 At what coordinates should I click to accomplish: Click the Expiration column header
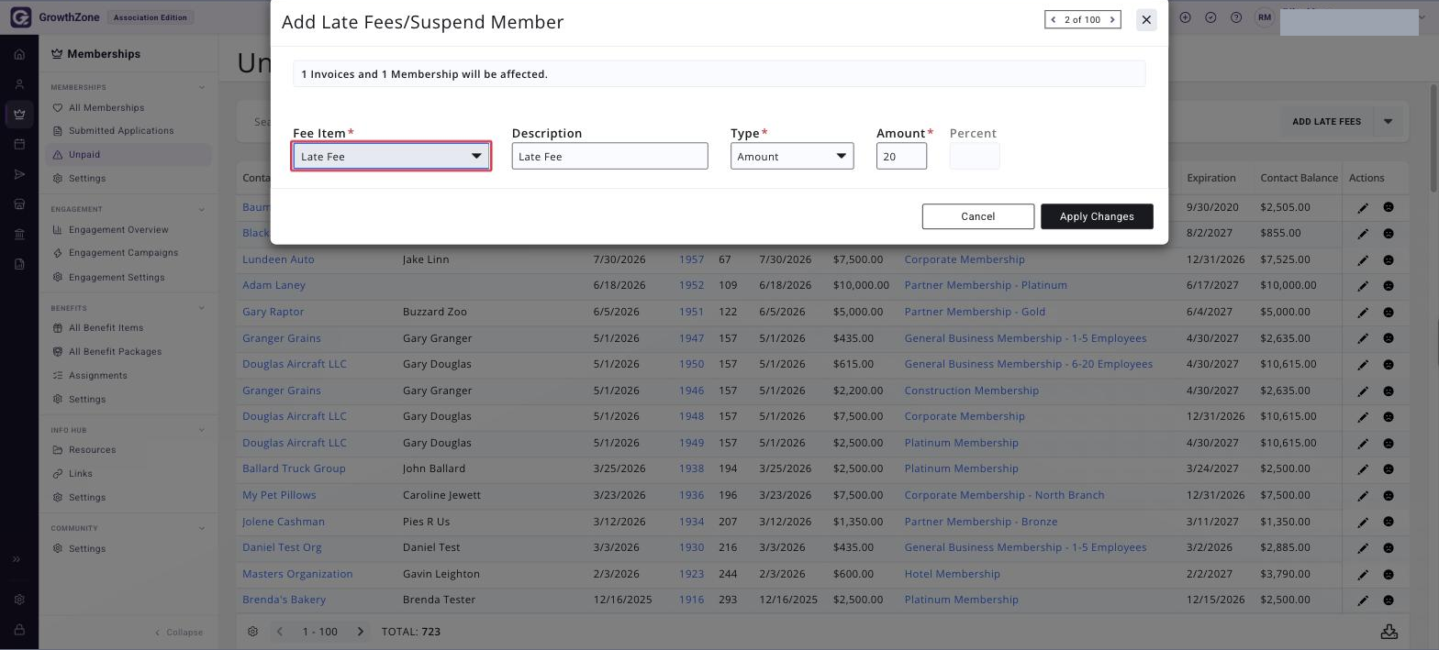(x=1211, y=178)
